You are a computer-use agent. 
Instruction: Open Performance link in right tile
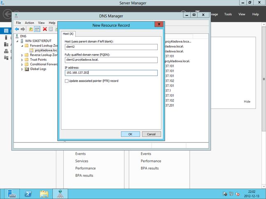pyautogui.click(x=151, y=161)
